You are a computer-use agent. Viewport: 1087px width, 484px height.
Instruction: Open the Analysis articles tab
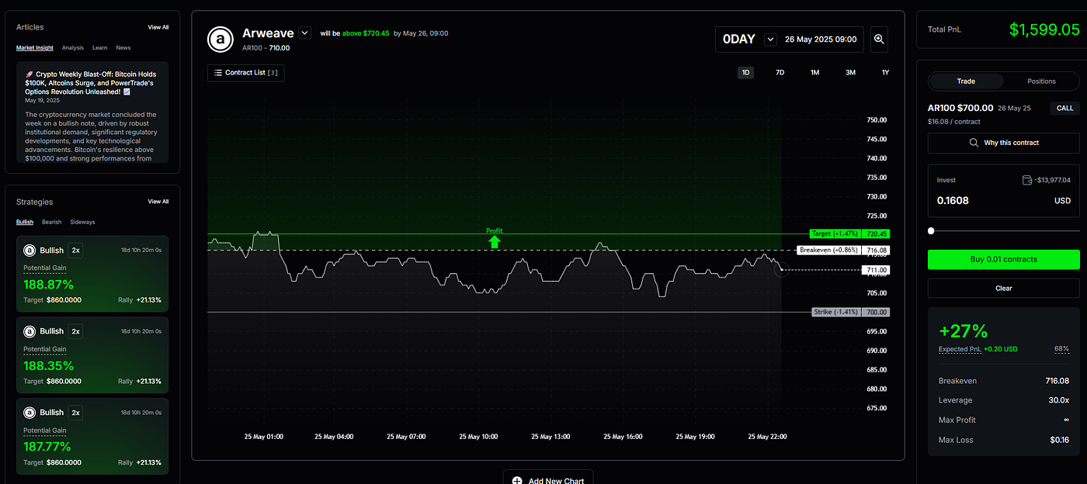pos(73,48)
